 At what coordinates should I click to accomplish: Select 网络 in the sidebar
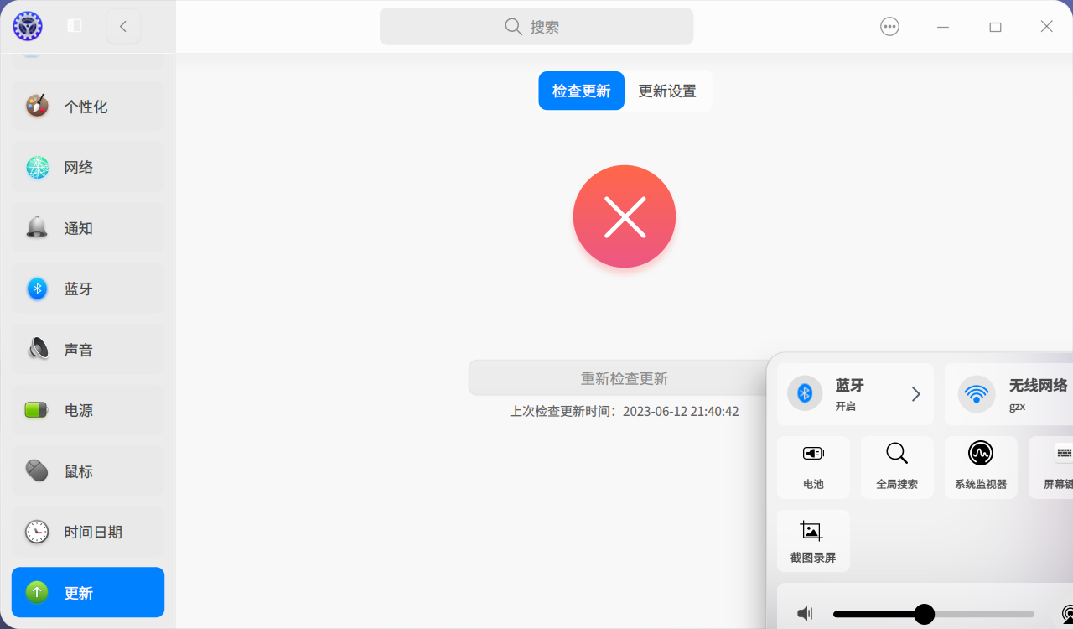coord(88,167)
